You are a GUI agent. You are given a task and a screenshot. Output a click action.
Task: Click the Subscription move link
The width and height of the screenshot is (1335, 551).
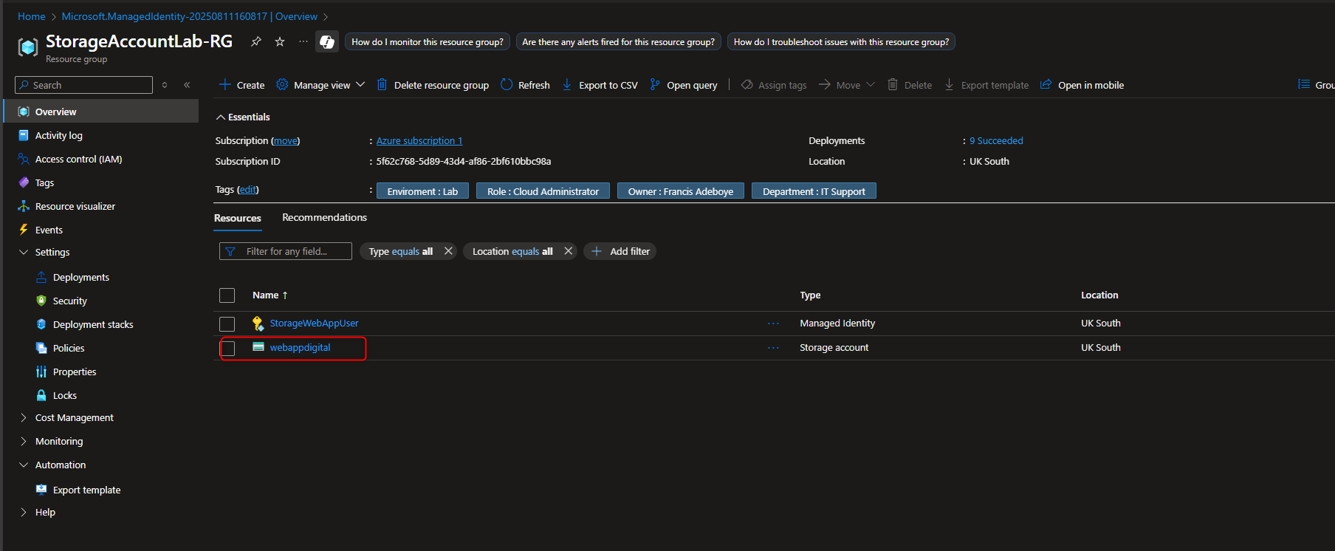click(286, 141)
